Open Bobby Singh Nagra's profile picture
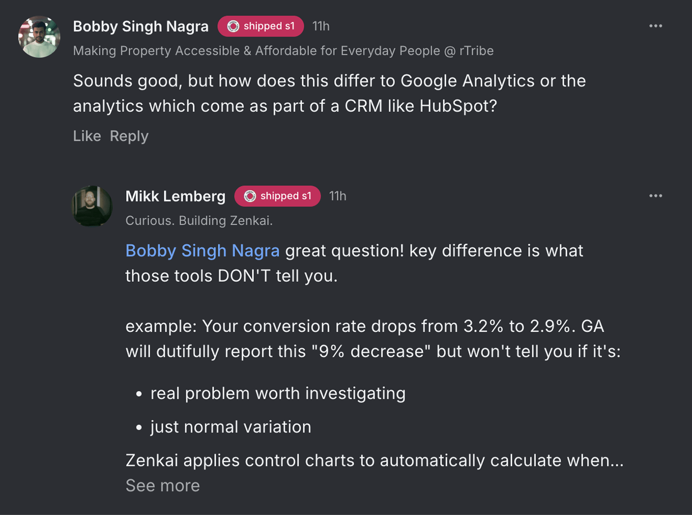This screenshot has width=692, height=515. [39, 37]
